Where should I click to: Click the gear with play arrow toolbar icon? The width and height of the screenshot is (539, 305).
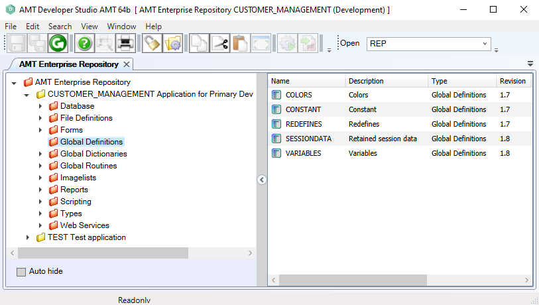287,44
